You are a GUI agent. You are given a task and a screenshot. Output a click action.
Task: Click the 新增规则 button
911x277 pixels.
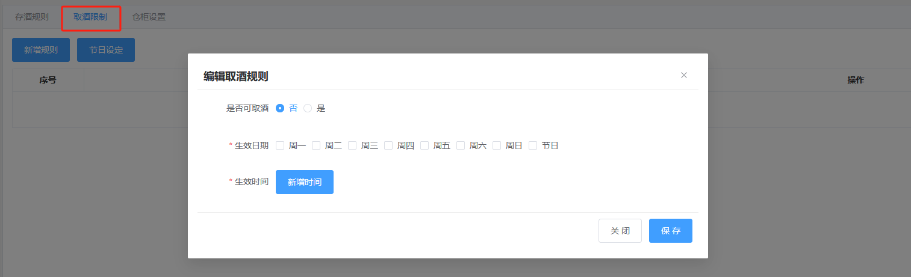tap(41, 50)
